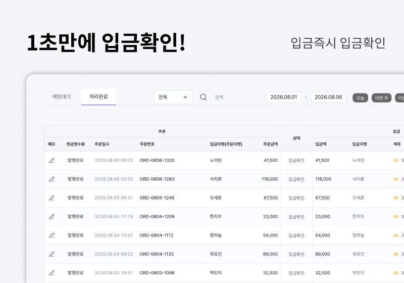Click orderer name 최유진 in order columns

click(216, 254)
